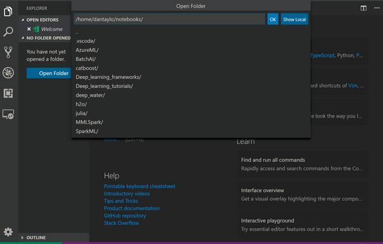Open GitHub repository link
The height and width of the screenshot is (244, 383).
(x=125, y=216)
